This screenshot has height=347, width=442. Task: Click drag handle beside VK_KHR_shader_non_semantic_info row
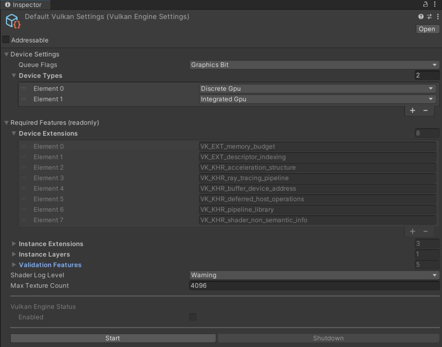coord(24,220)
